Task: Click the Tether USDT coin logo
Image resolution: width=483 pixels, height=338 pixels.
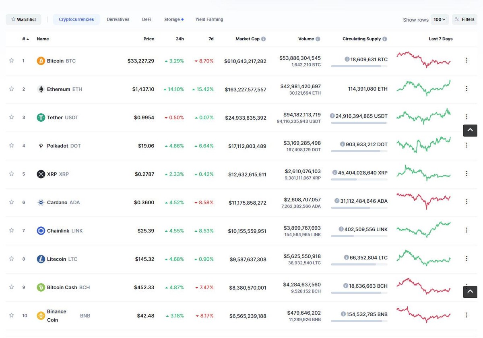Action: (x=40, y=117)
